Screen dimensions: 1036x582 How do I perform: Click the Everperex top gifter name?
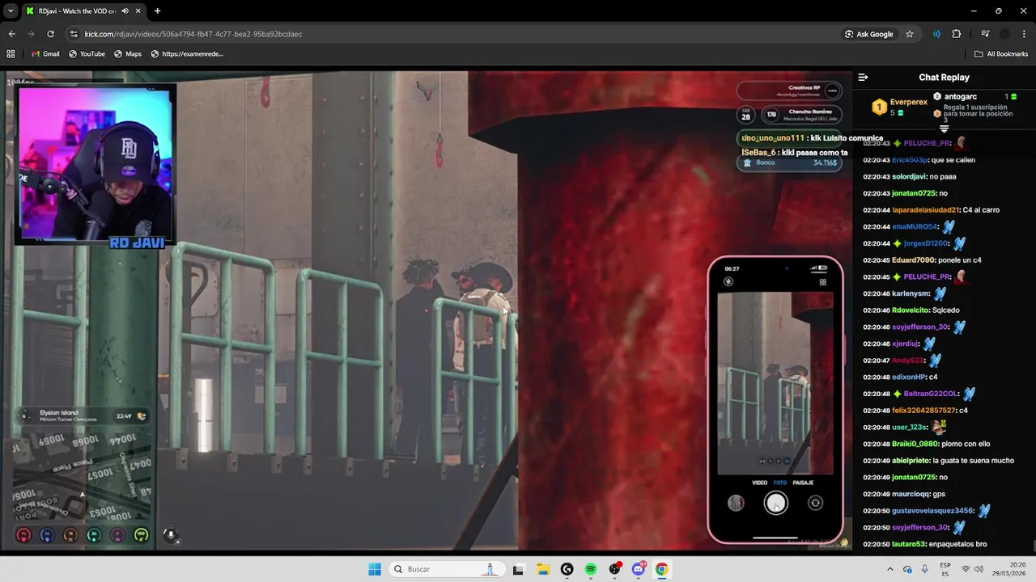[908, 103]
